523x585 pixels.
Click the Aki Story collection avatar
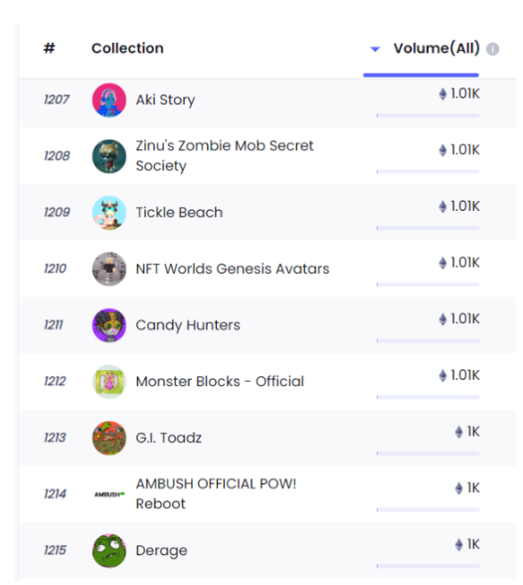pos(108,99)
